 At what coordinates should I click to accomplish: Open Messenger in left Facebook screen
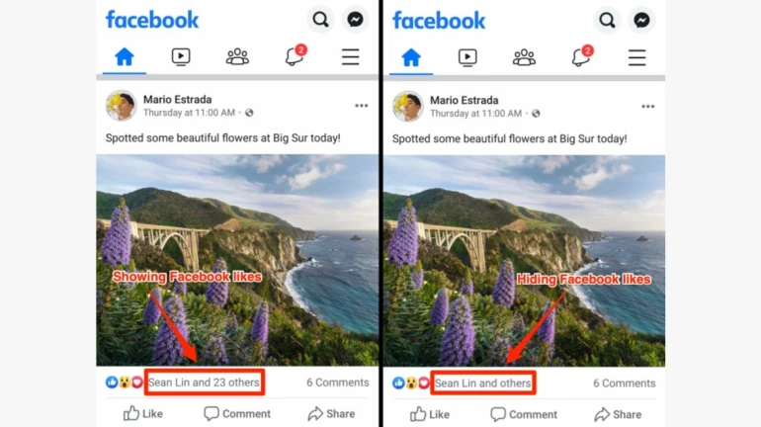355,20
